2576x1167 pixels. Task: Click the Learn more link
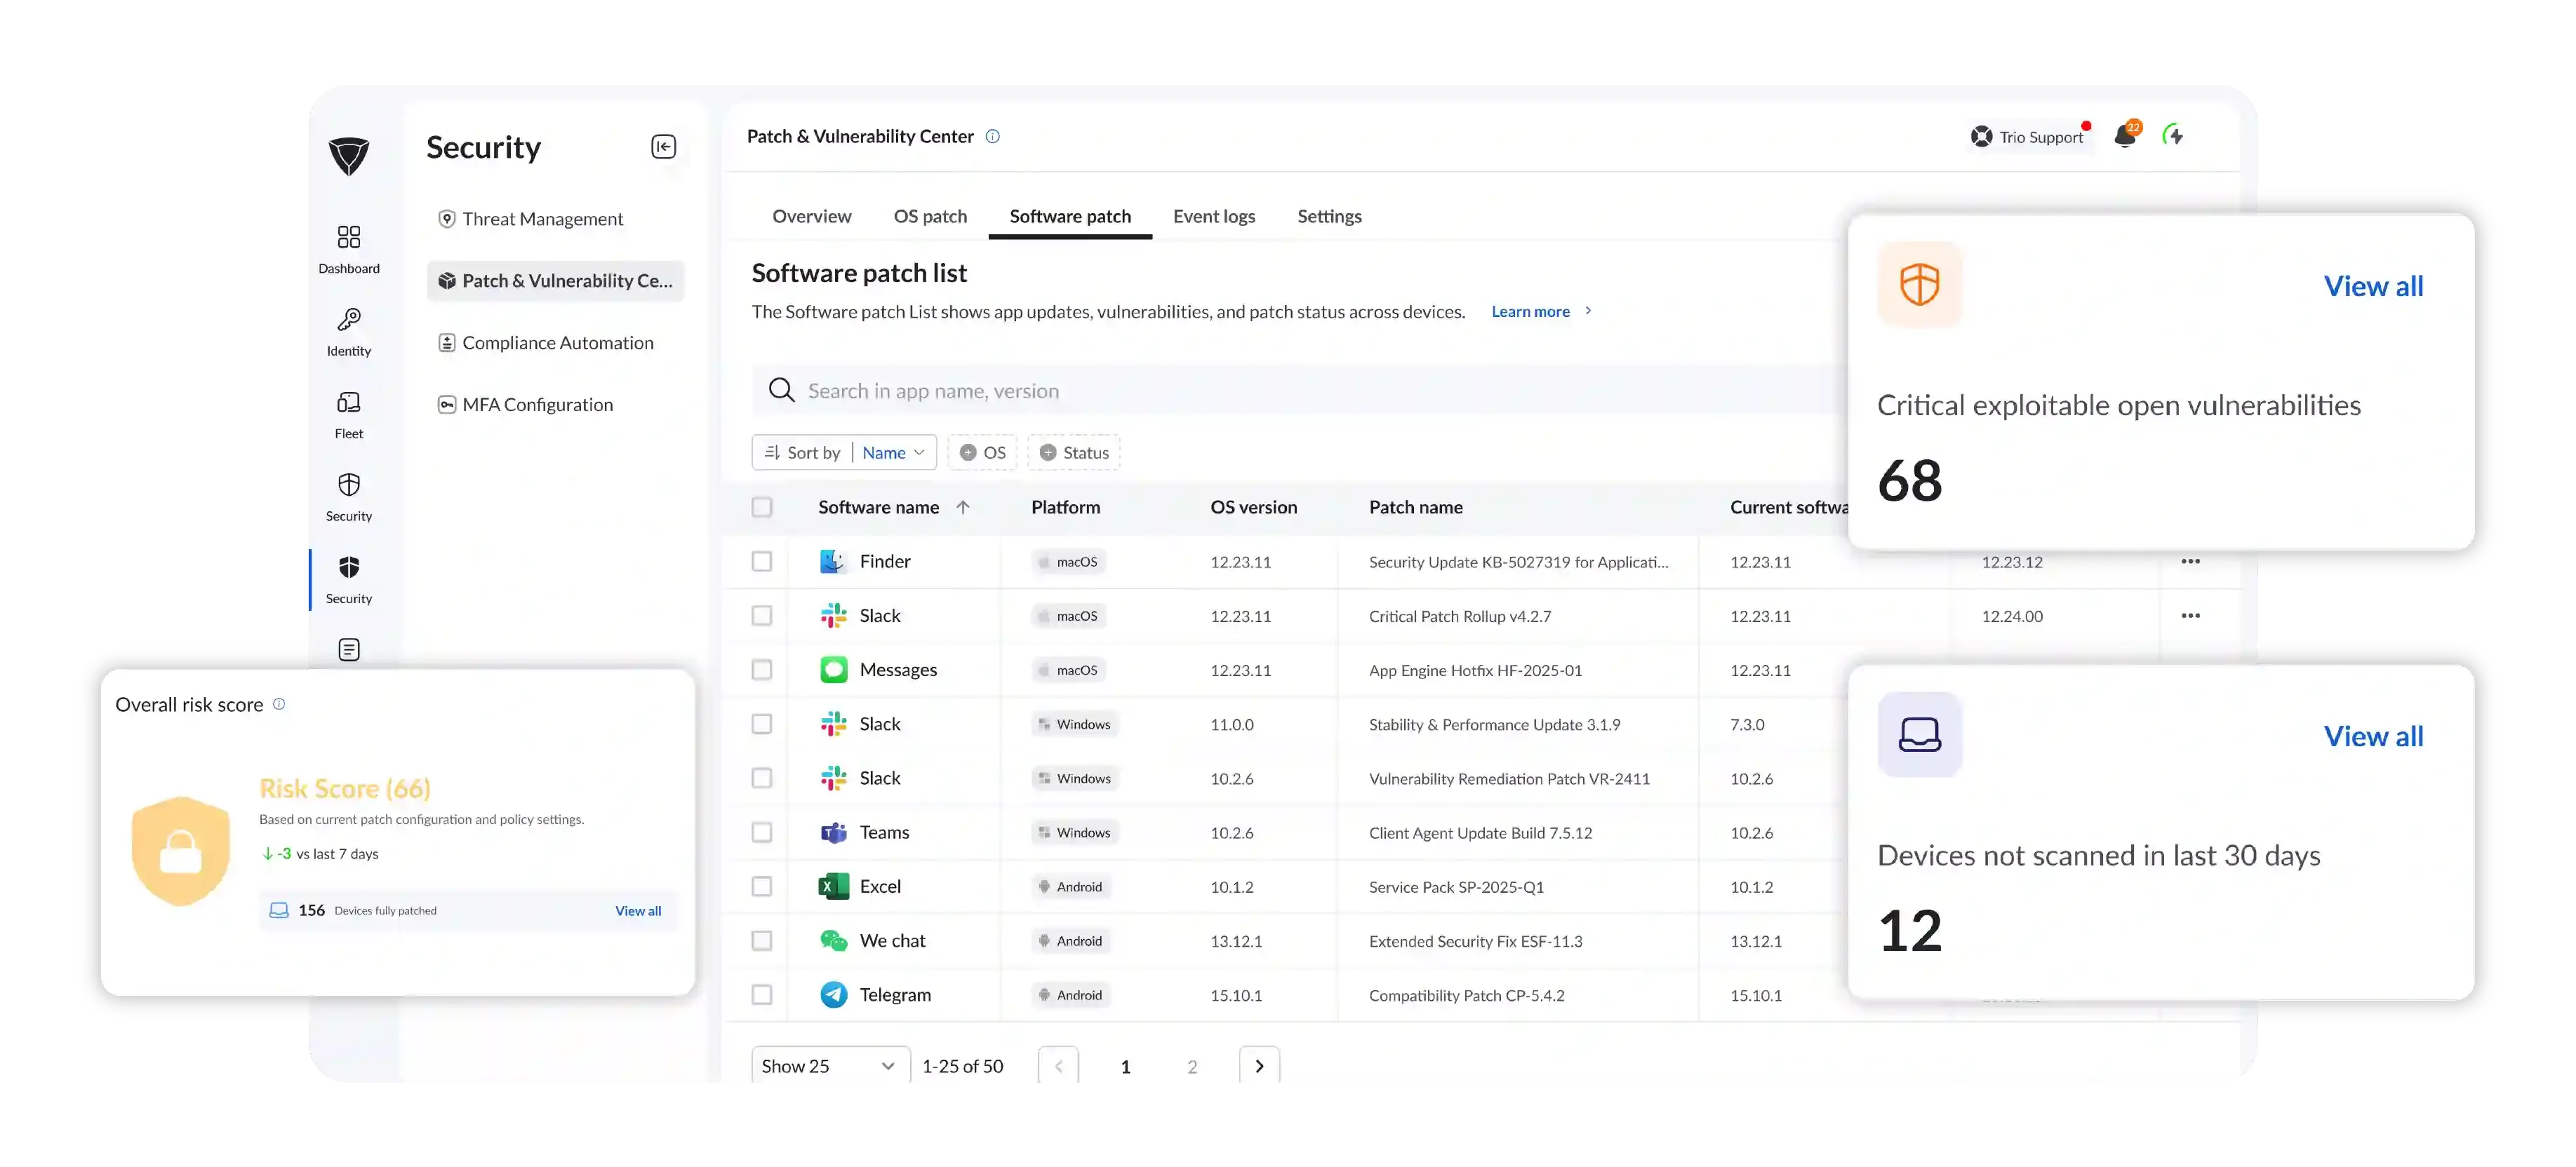point(1530,311)
